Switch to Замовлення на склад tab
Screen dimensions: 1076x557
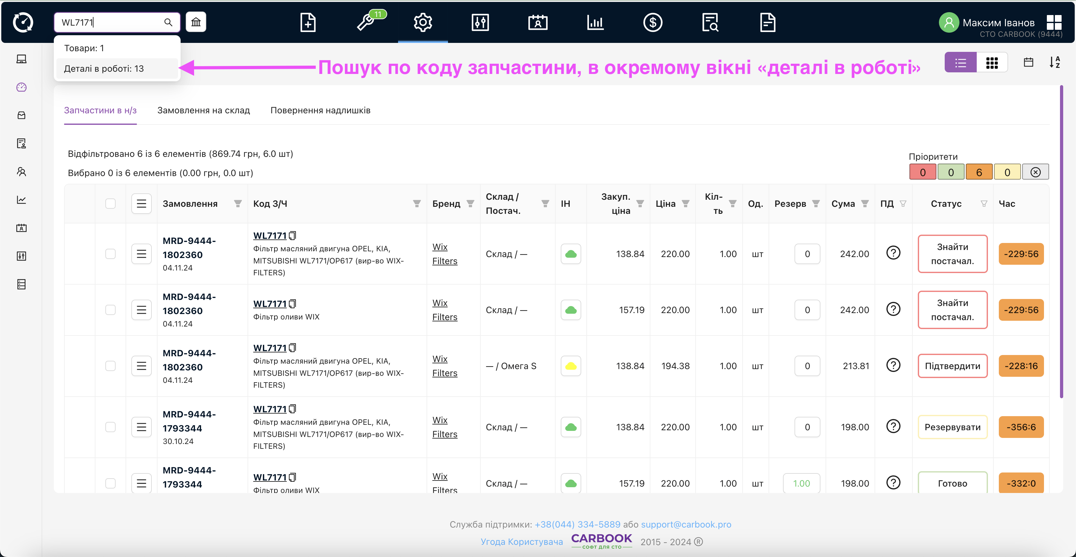point(203,110)
